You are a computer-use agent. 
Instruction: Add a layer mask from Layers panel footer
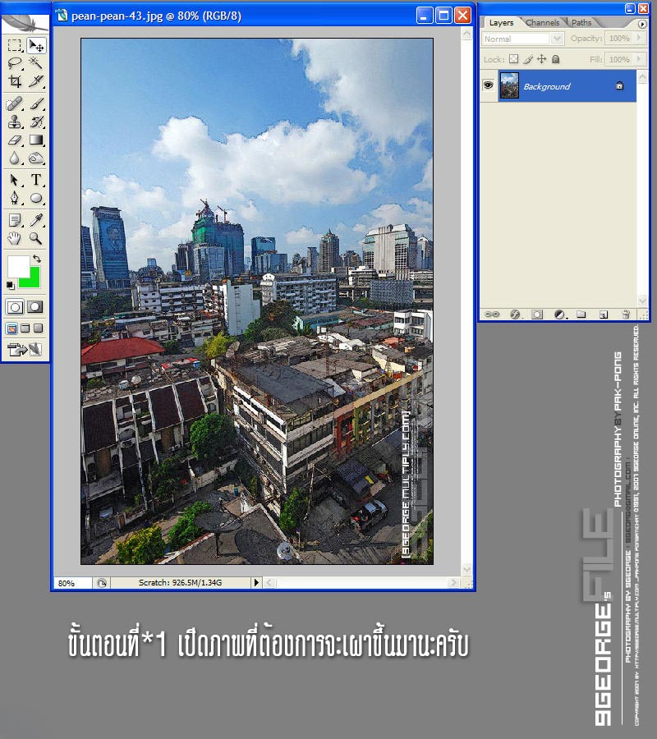537,314
